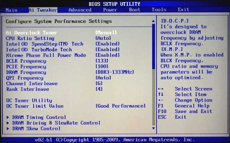Viewport: 230px width, 143px height.
Task: Open DRAM Frequency DDR3-1333MHz option
Action: [x=115, y=72]
